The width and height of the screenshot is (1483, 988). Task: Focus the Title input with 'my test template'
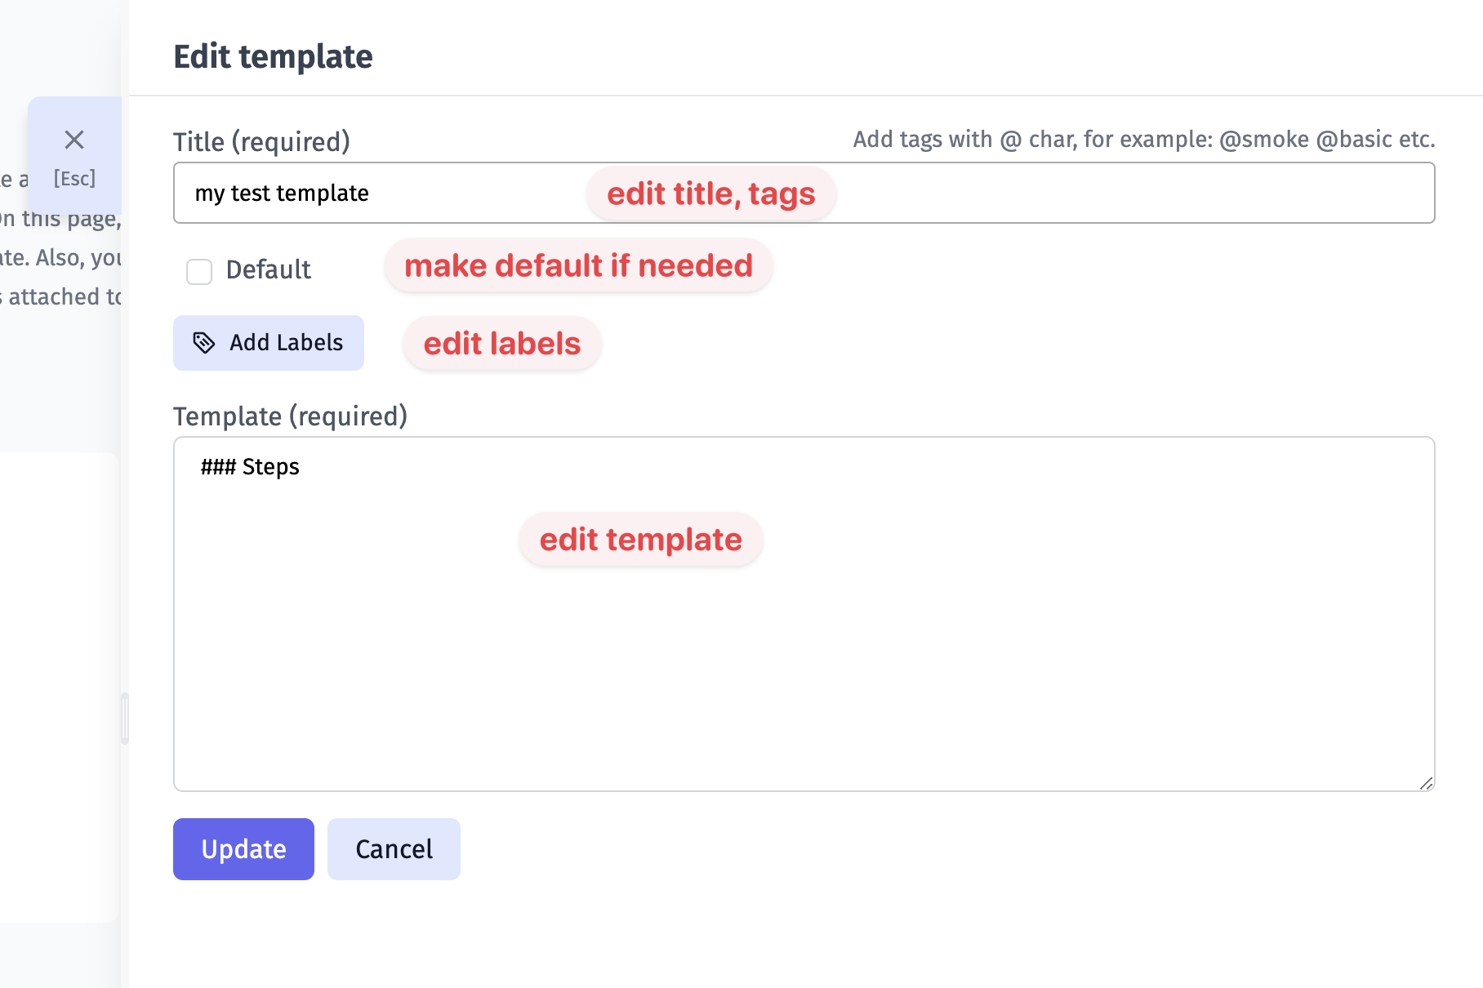[x=392, y=194]
